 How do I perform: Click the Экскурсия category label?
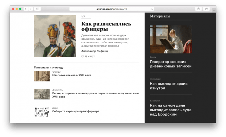pos(155,79)
